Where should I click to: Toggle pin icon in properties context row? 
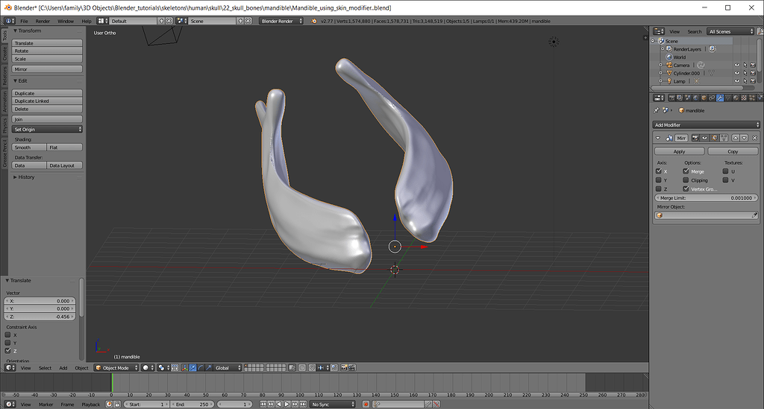657,110
